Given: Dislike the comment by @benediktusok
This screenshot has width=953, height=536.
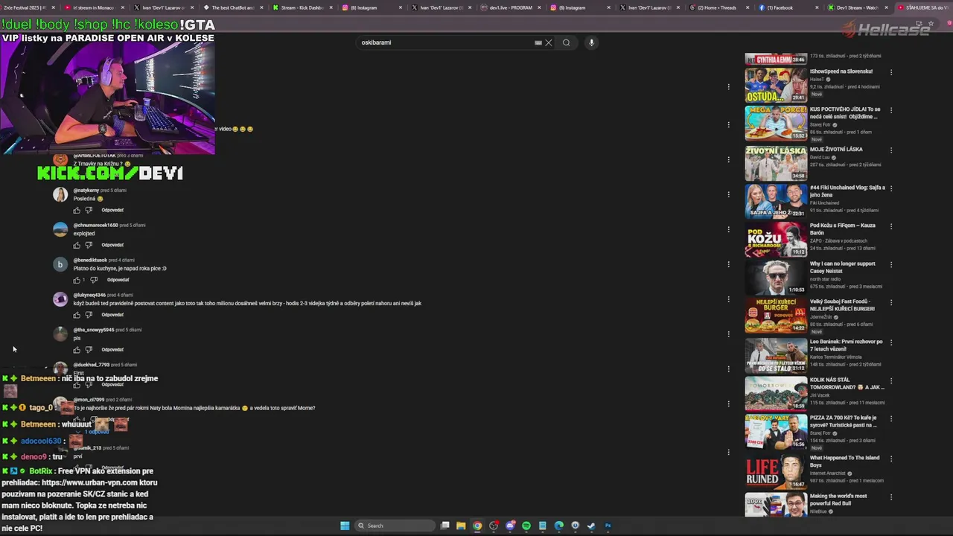Looking at the screenshot, I should (94, 280).
